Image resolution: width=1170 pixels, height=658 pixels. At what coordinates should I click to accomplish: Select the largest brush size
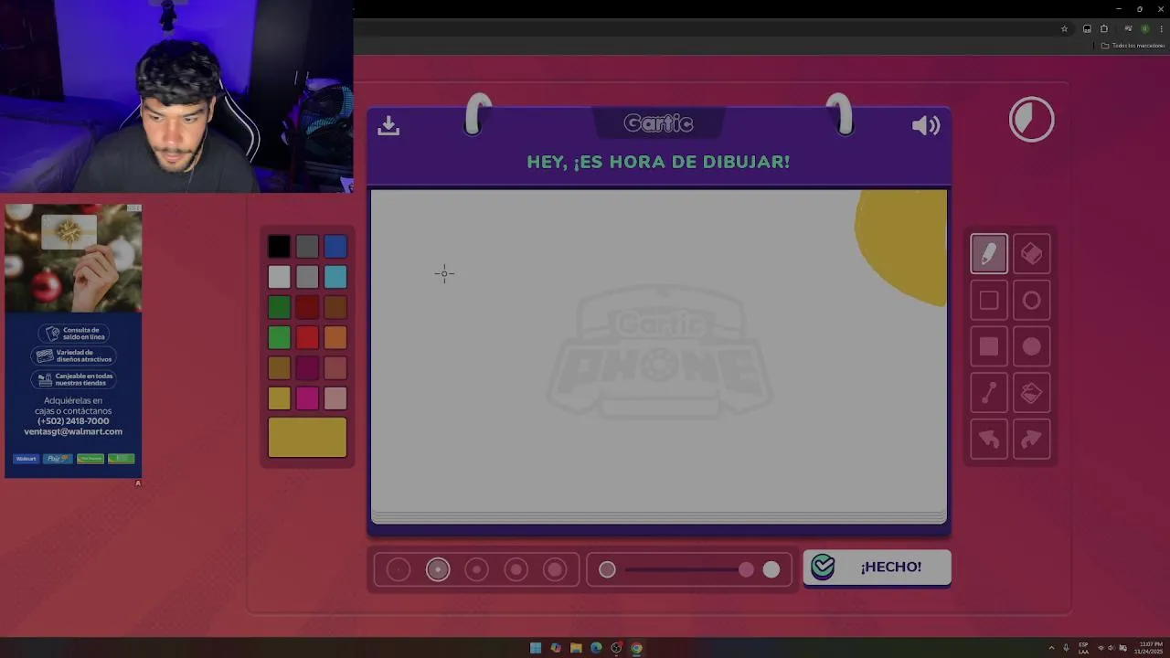click(555, 569)
